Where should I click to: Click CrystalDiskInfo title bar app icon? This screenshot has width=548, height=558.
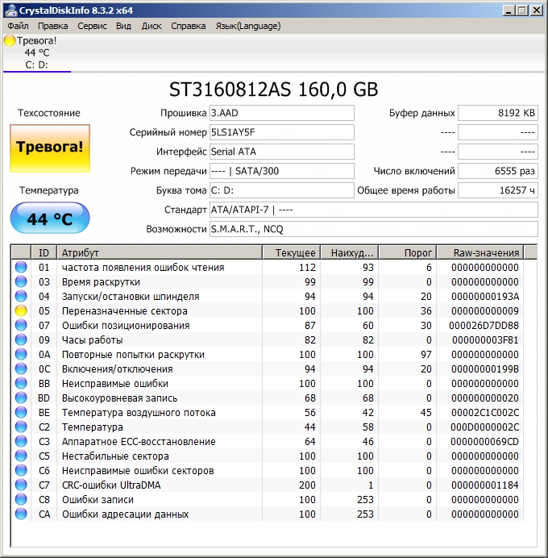10,10
